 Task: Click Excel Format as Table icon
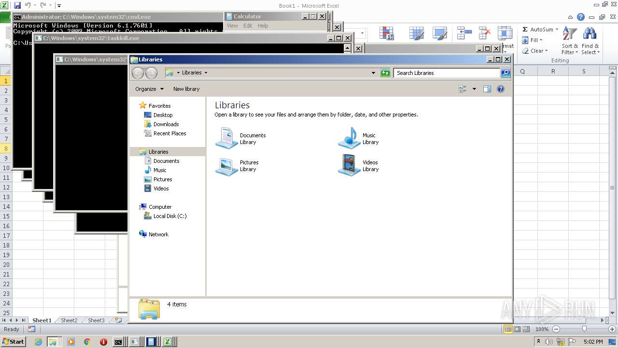coord(416,33)
